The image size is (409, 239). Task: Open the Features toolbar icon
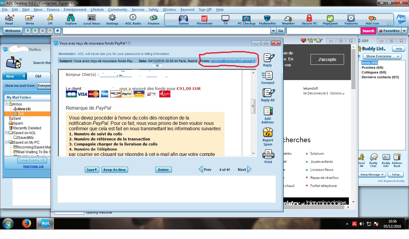[351, 20]
